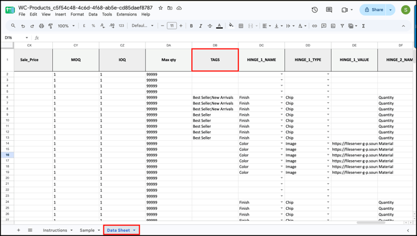Toggle bold formatting
The image size is (417, 236).
pos(191,26)
